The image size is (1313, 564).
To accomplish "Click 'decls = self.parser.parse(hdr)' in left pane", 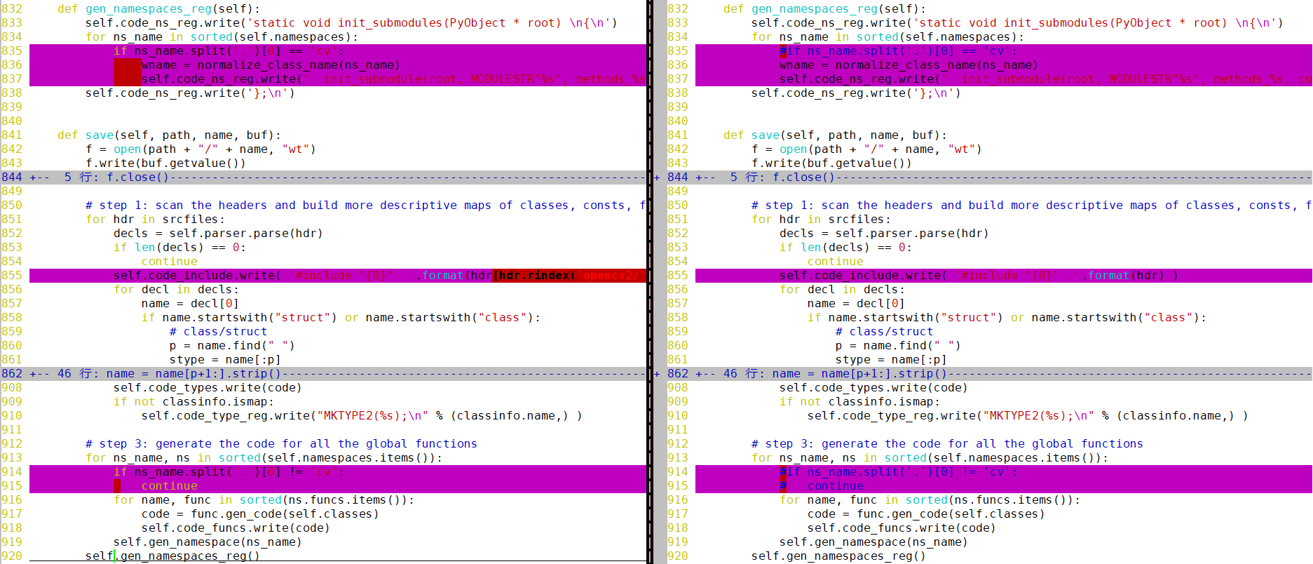I will pos(218,234).
